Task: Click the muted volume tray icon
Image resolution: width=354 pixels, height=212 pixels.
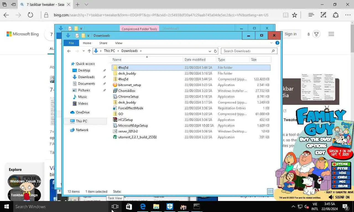Action: (x=306, y=206)
